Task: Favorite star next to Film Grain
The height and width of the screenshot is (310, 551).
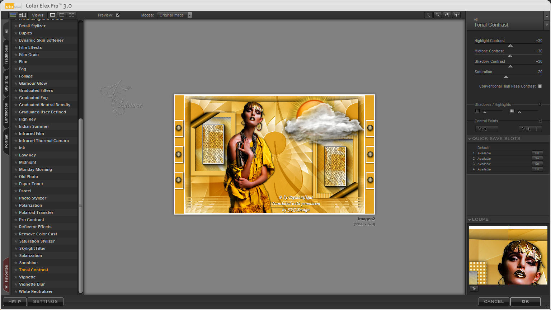Action: click(x=16, y=55)
